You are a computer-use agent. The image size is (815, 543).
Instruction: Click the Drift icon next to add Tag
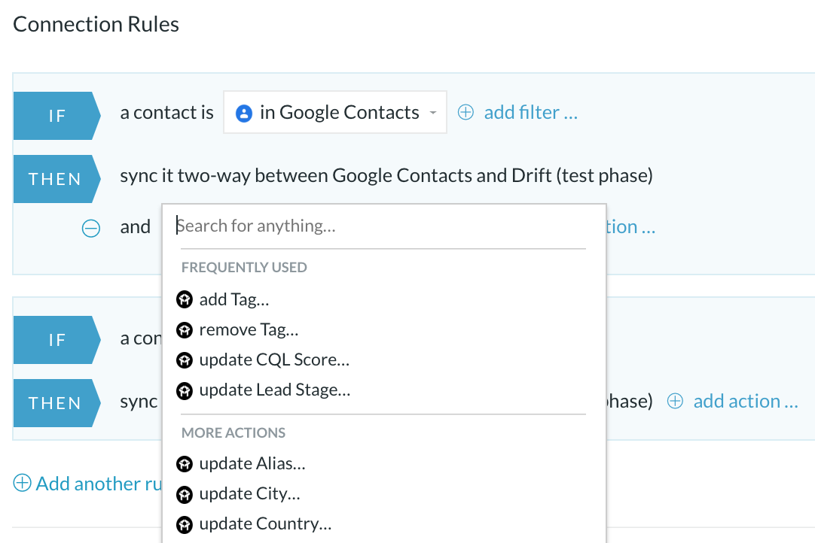185,299
